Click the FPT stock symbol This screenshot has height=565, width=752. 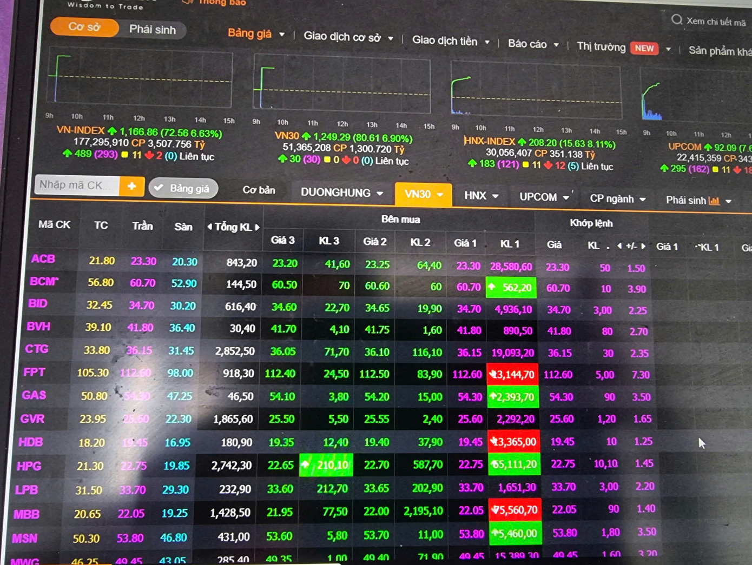click(x=34, y=372)
